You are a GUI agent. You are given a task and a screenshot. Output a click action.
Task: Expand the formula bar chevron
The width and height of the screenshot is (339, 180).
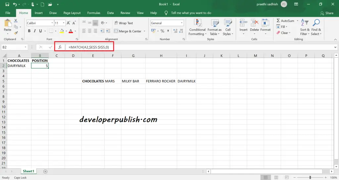point(335,47)
